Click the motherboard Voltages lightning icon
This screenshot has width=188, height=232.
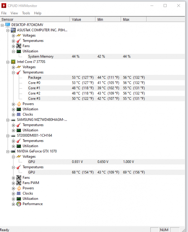coord(19,35)
